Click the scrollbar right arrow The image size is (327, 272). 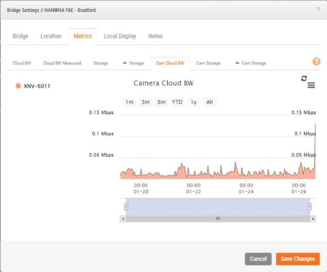click(313, 218)
